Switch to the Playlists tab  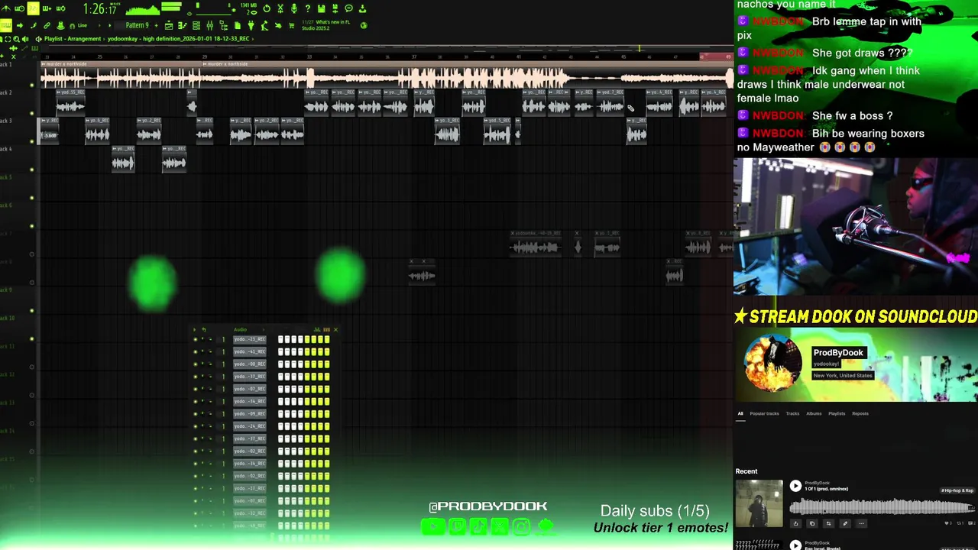tap(837, 413)
